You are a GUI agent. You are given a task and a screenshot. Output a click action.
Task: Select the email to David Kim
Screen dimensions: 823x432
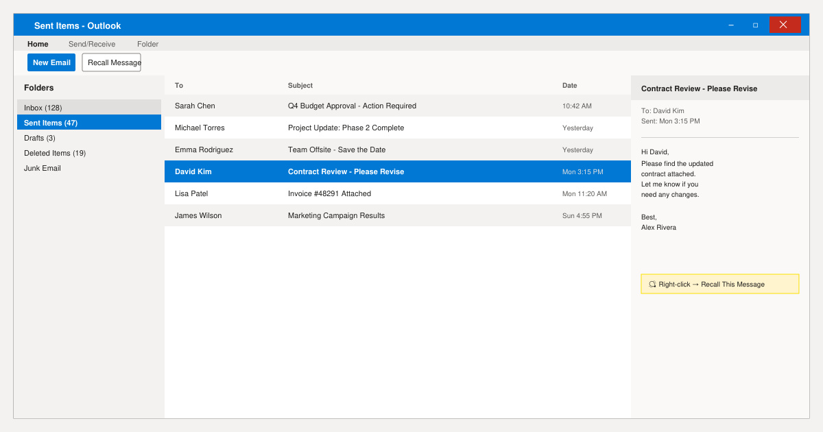pyautogui.click(x=398, y=171)
